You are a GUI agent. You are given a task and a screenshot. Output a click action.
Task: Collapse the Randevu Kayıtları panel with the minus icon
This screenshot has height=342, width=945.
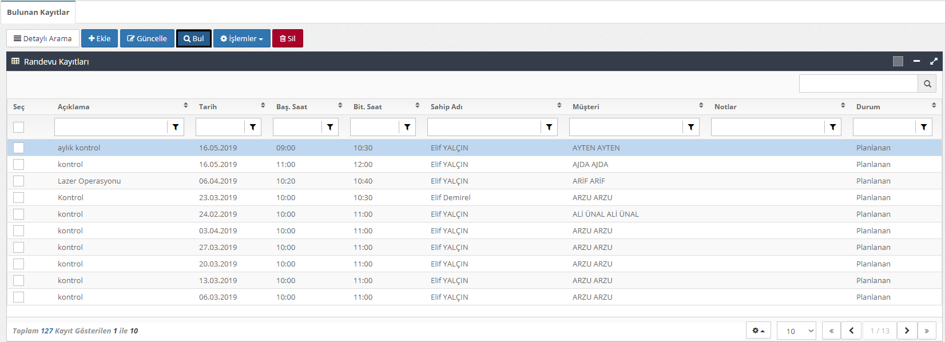916,61
